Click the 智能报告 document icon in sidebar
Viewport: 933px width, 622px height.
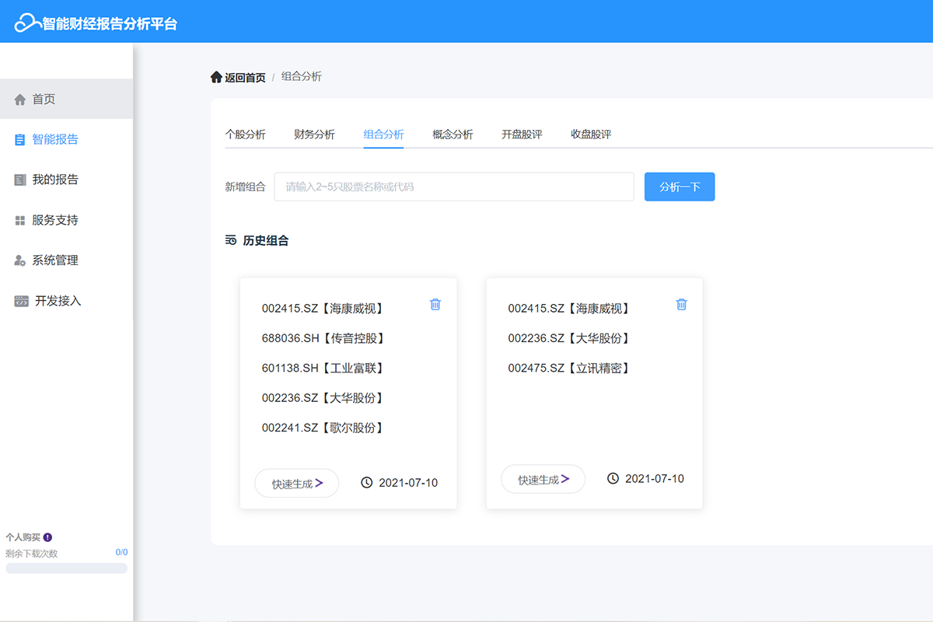coord(20,140)
